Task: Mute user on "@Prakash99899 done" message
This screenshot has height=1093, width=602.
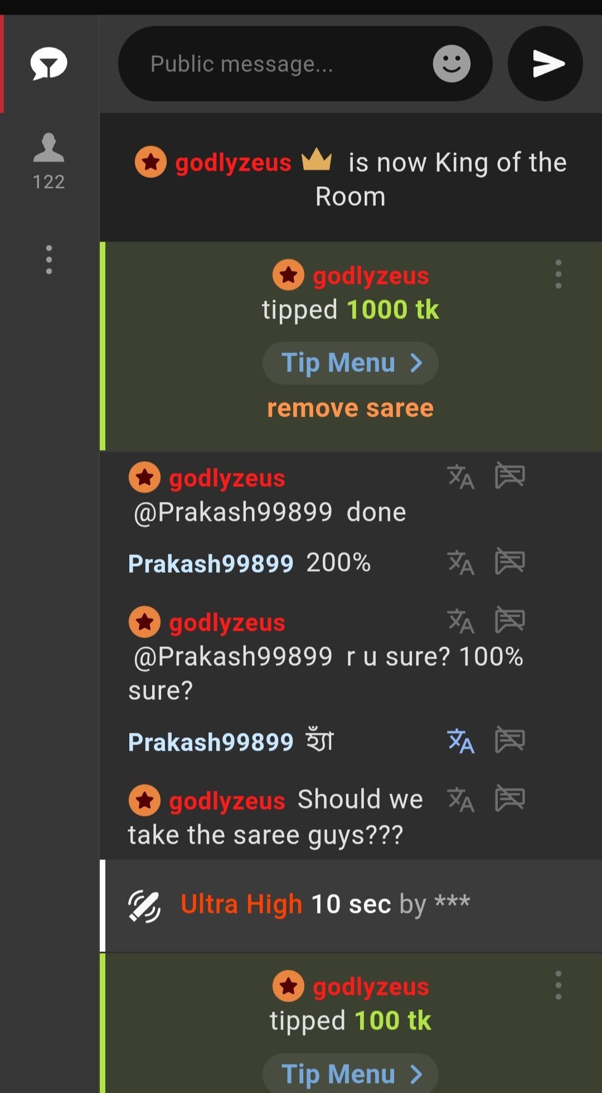Action: [x=510, y=476]
